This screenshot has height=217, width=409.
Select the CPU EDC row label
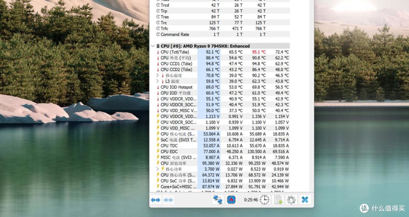tap(169, 151)
